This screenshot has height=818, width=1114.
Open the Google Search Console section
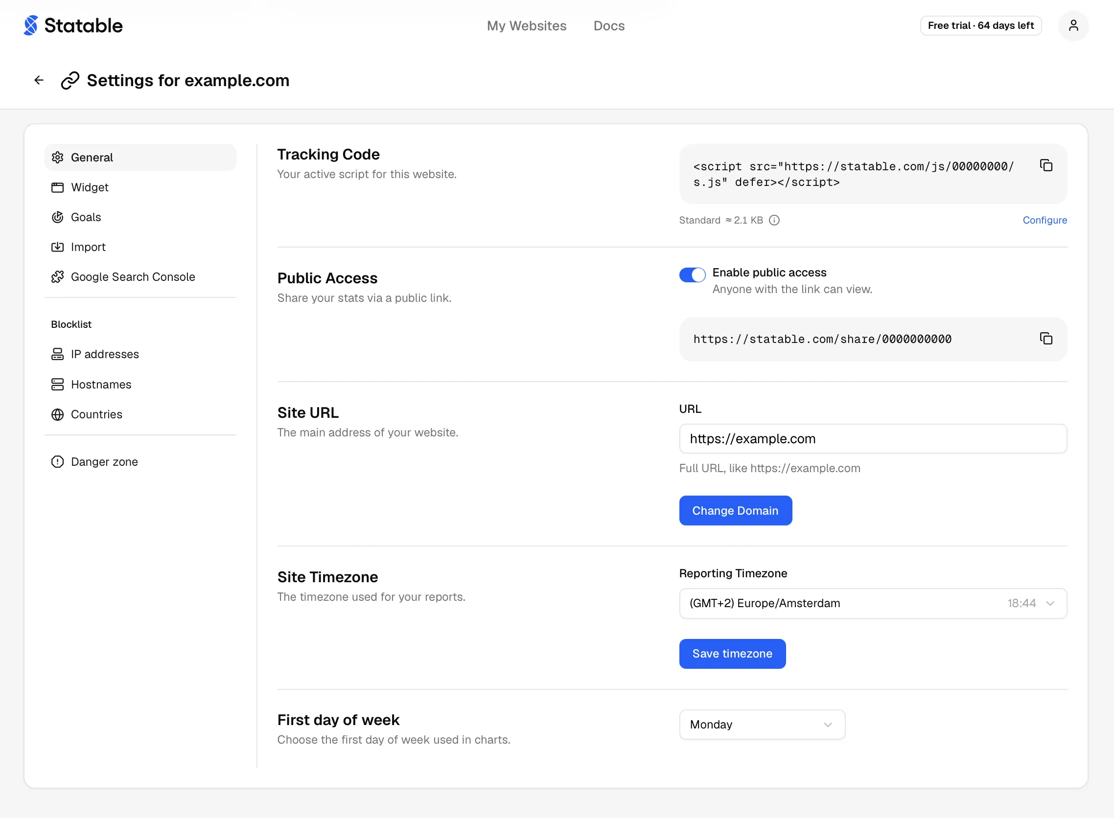140,277
